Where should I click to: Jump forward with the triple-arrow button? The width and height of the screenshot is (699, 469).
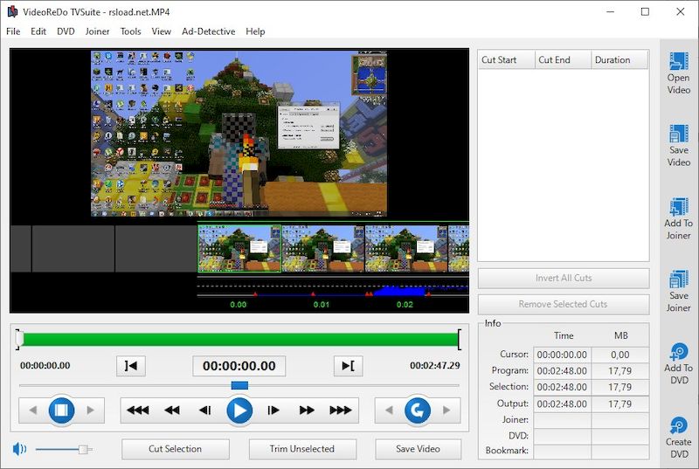[341, 410]
